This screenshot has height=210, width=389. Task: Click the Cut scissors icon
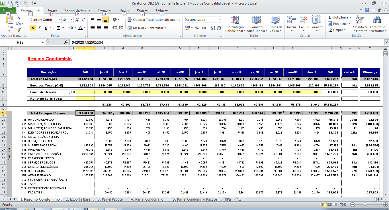click(x=19, y=18)
